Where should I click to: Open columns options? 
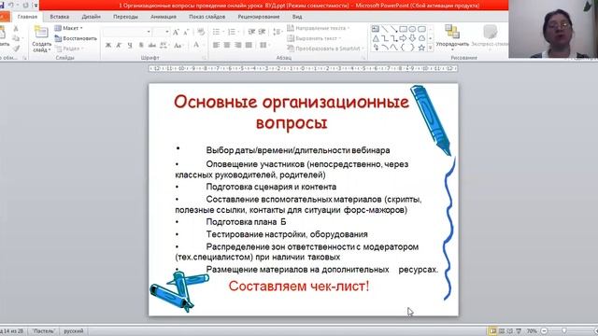click(263, 45)
